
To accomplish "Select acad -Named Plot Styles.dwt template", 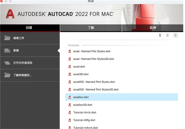I will click(x=122, y=51).
